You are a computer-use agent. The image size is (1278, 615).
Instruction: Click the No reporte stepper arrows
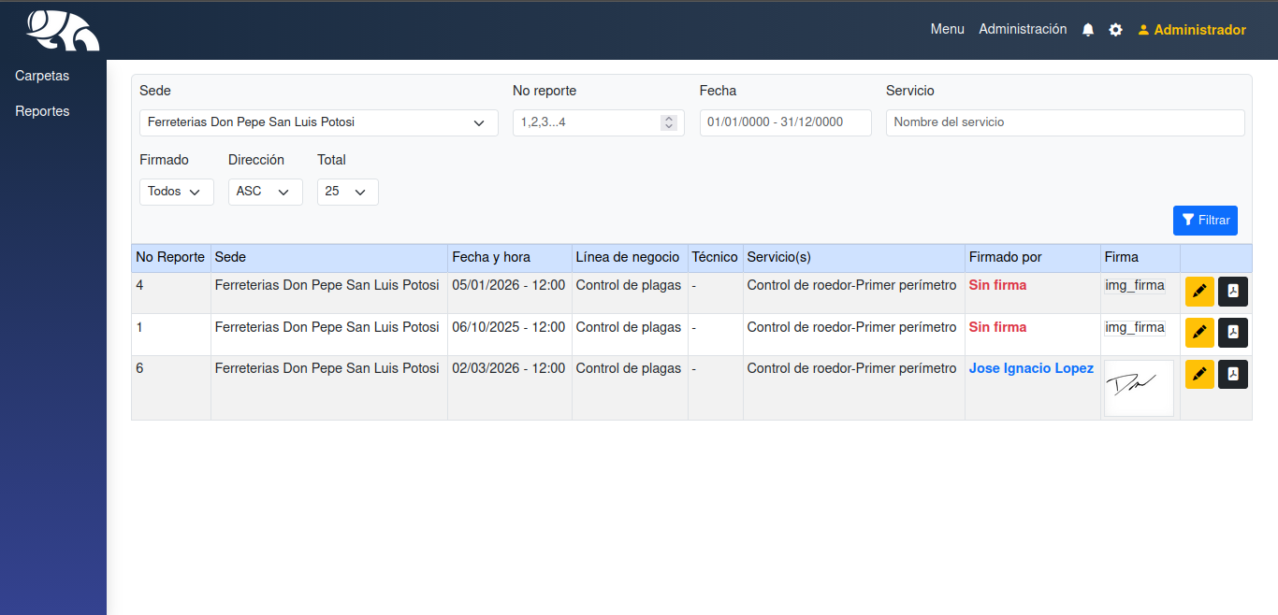click(x=668, y=122)
